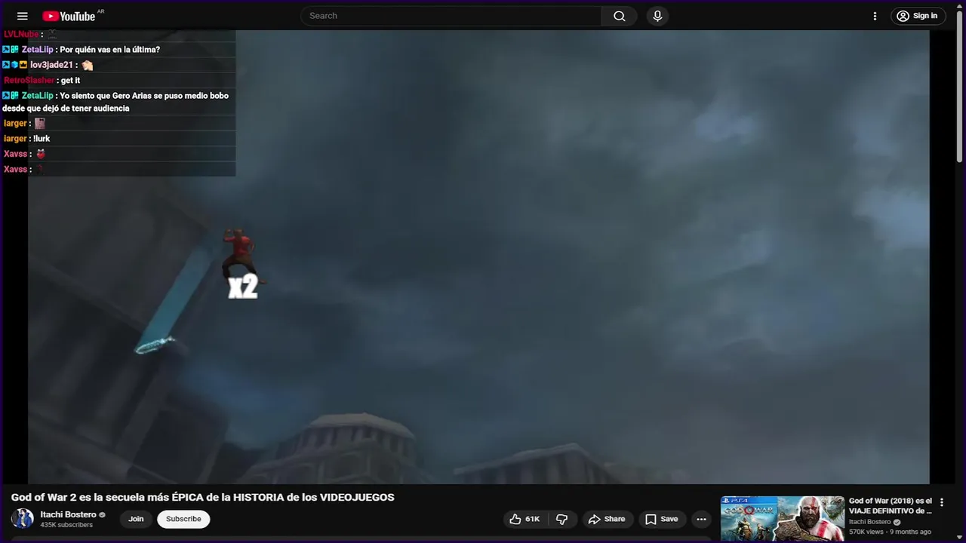Click RetroSlasher's 'get it' chat message

(71, 81)
